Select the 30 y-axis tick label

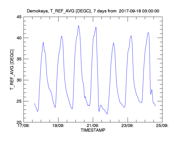tap(19, 80)
